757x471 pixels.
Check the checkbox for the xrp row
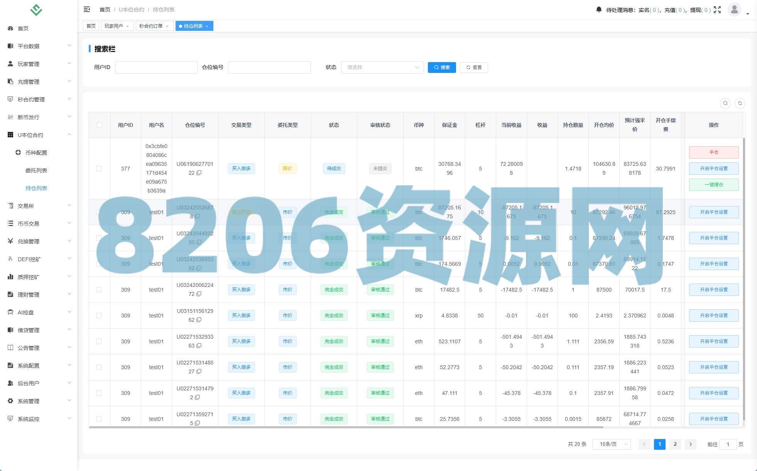pyautogui.click(x=99, y=316)
